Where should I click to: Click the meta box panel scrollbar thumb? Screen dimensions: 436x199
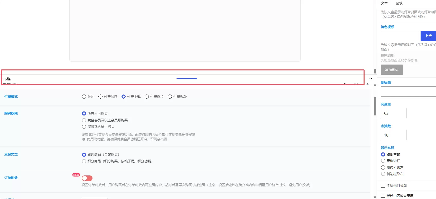click(375, 106)
